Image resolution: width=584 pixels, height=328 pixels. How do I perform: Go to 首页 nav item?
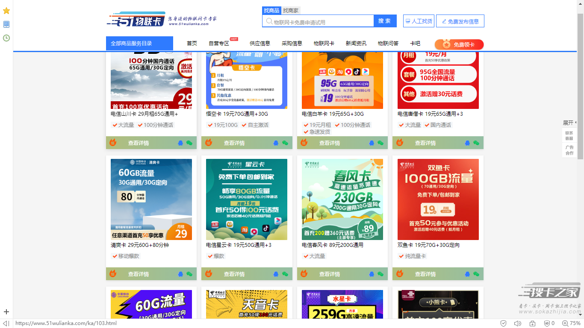click(x=192, y=44)
